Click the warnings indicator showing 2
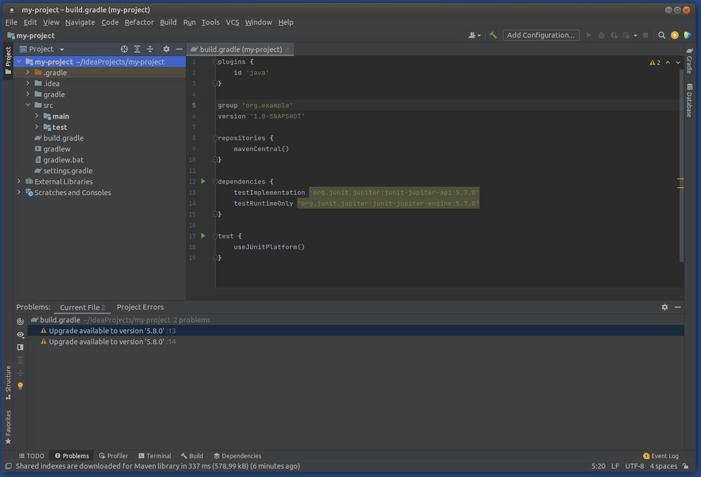 point(655,62)
